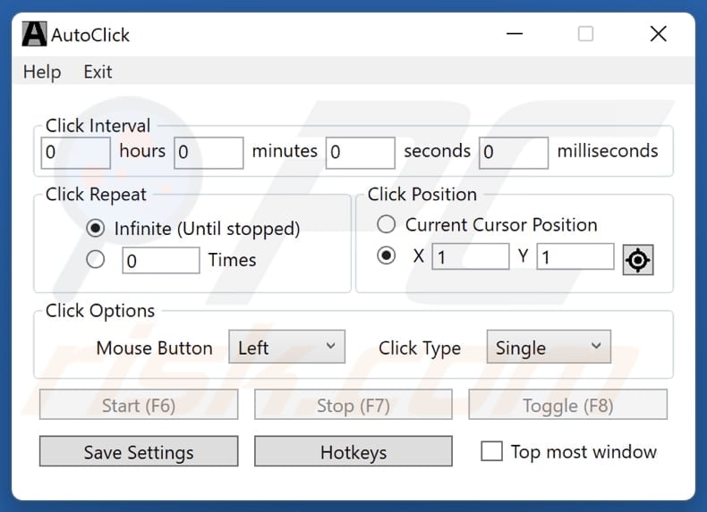Click the Click Position group label

click(422, 195)
